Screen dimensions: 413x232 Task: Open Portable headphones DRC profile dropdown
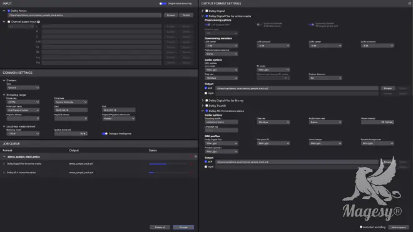point(377,144)
